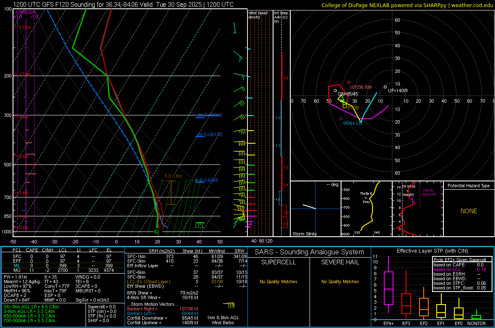Click the white UP=140/9 circle marker

(385, 87)
